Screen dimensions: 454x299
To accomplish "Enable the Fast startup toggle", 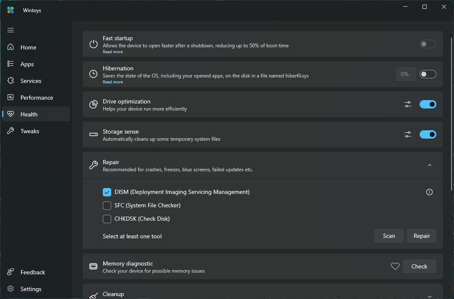I will point(428,44).
